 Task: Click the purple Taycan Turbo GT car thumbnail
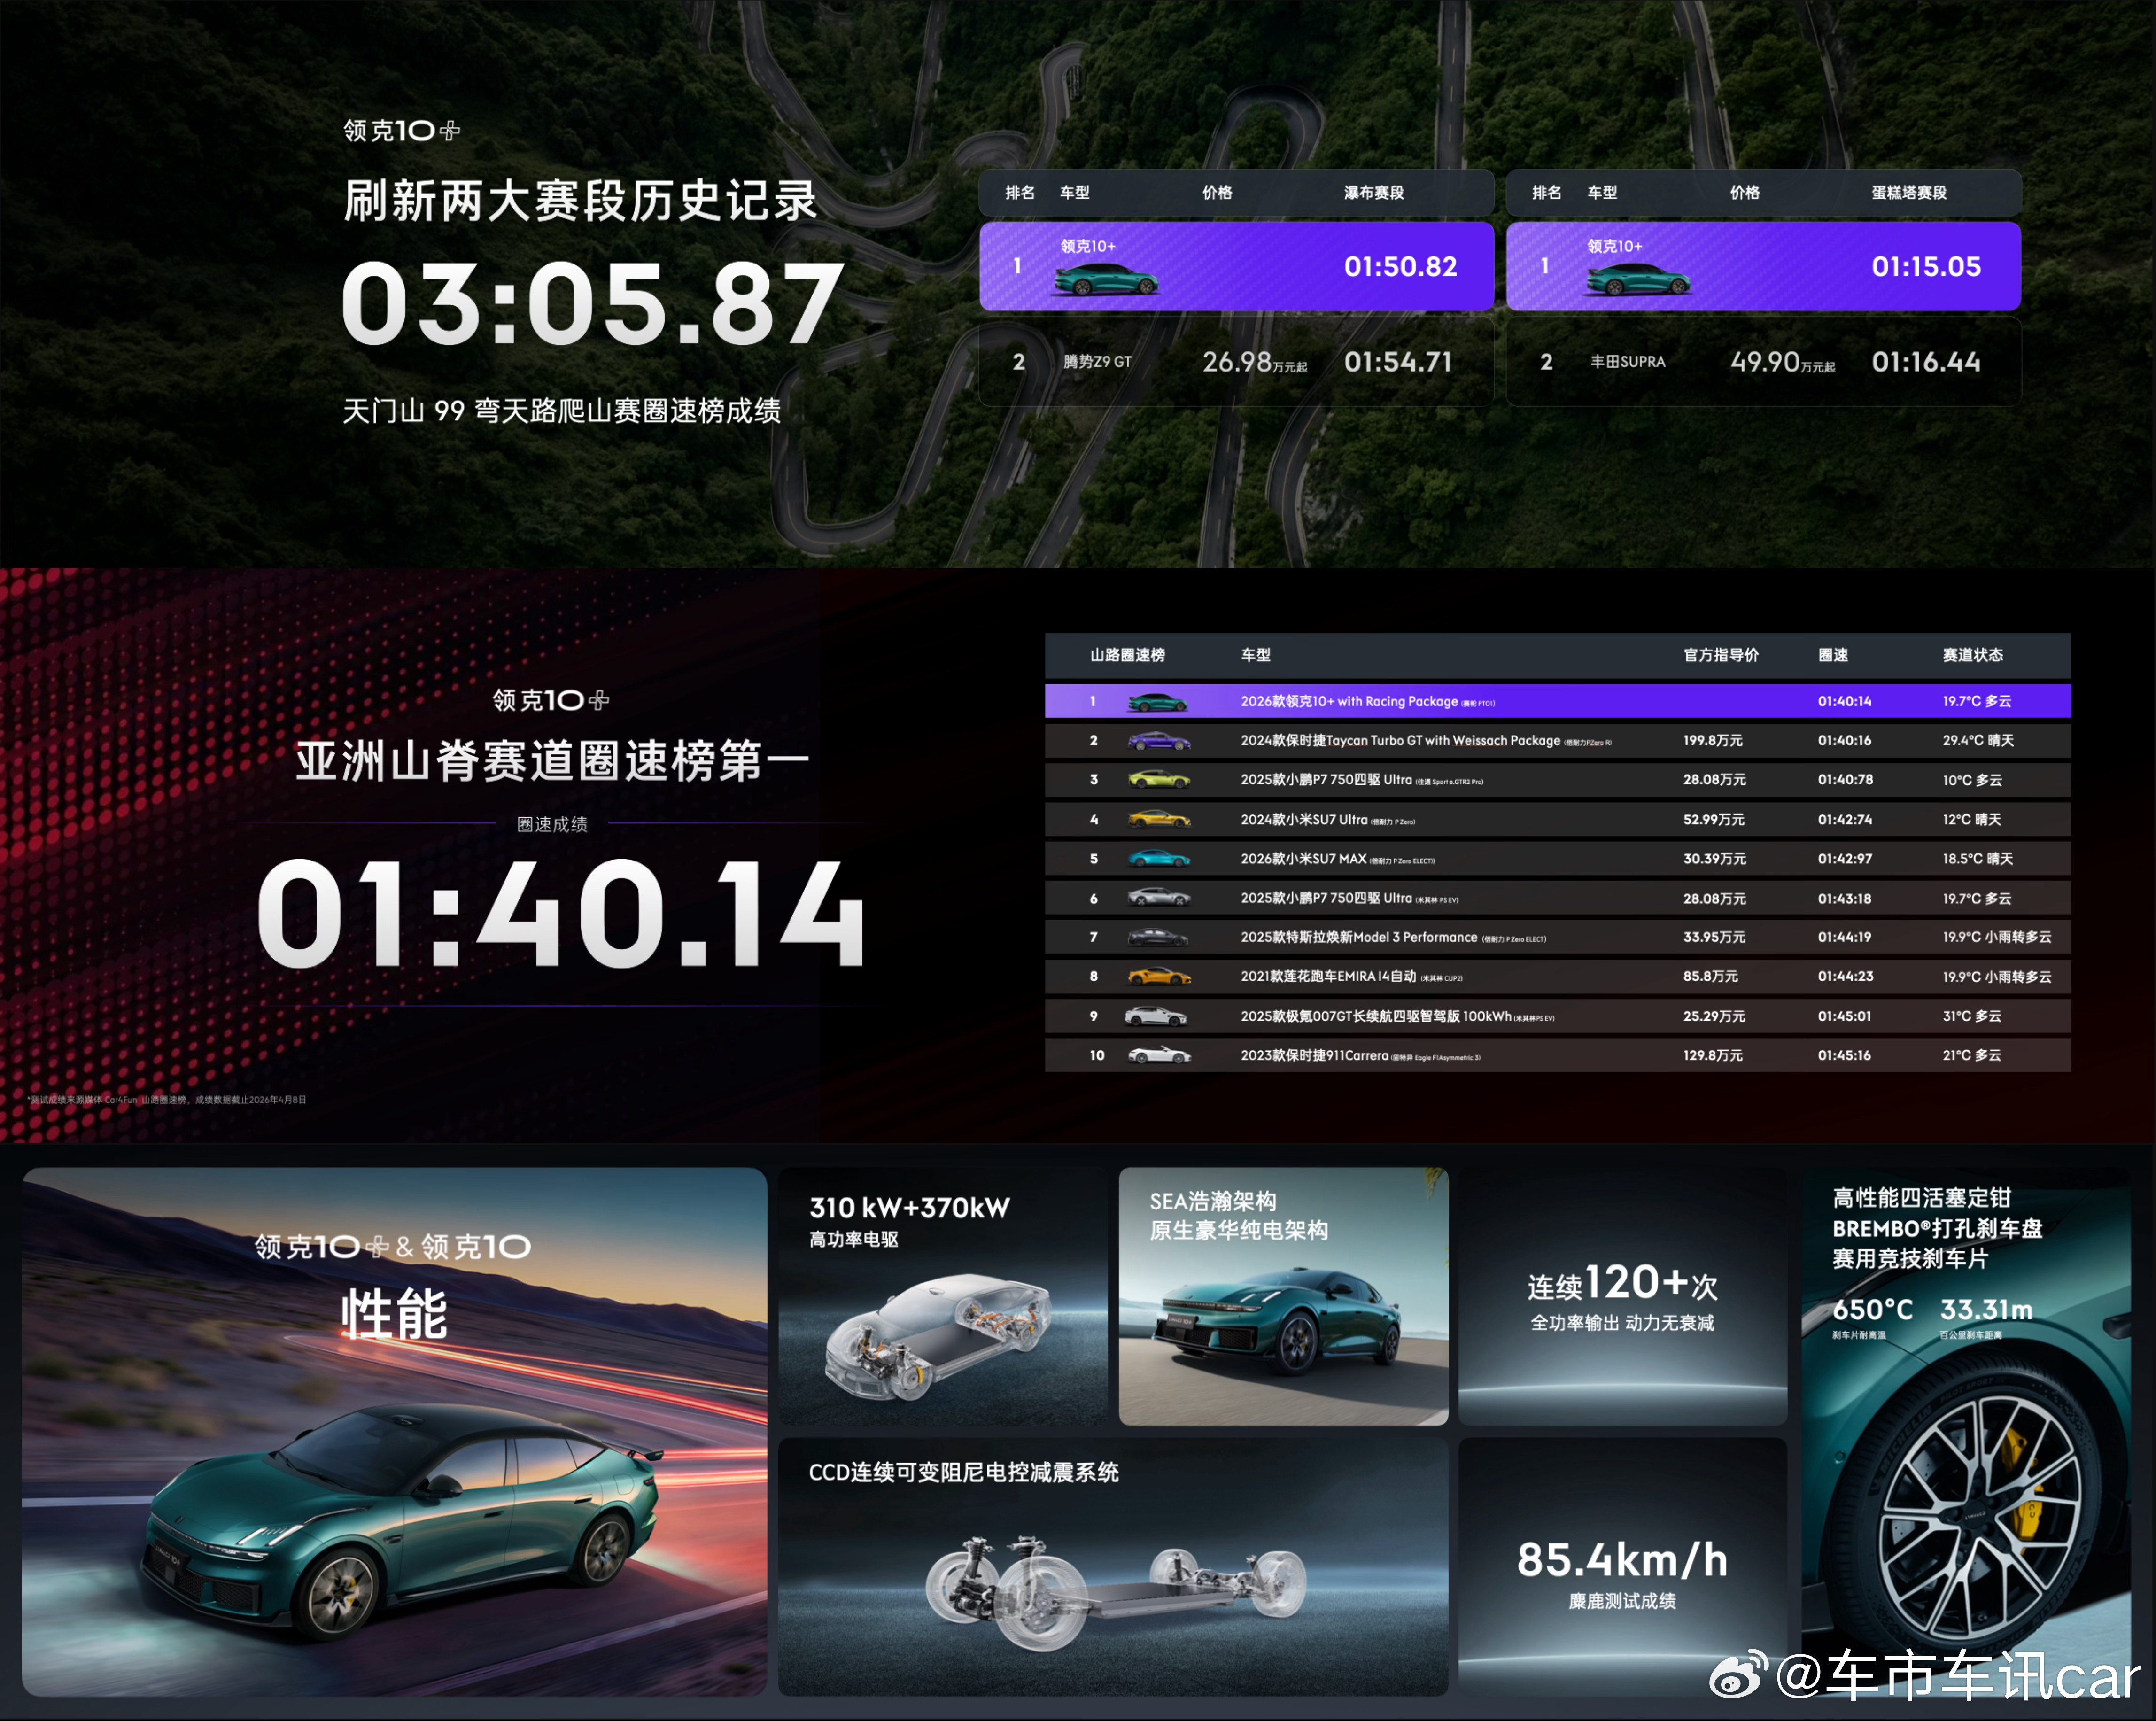1159,741
